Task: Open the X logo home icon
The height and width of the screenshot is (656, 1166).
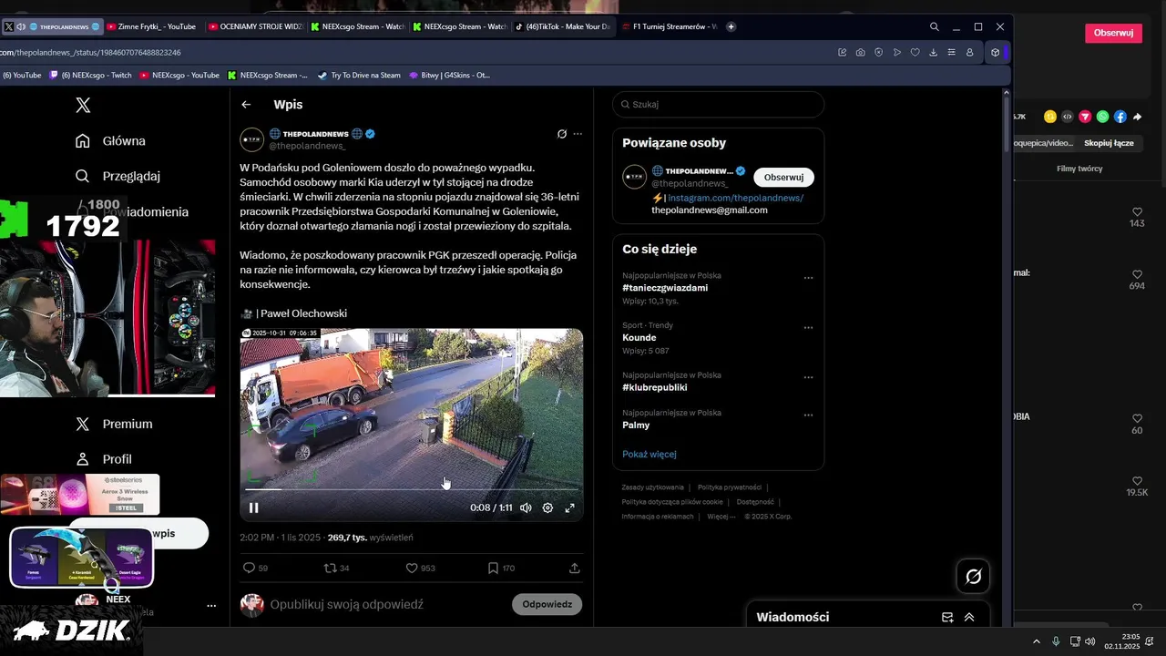Action: point(83,105)
